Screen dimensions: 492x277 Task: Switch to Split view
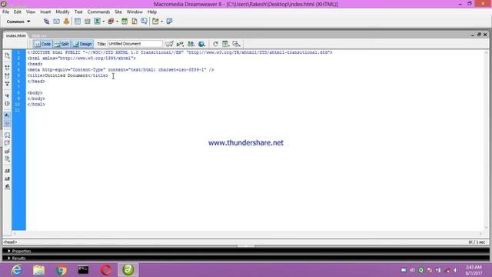[x=62, y=44]
